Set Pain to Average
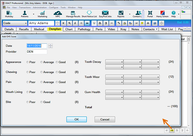Image resolution: width=193 pixels, height=136 pixels. click(42, 82)
